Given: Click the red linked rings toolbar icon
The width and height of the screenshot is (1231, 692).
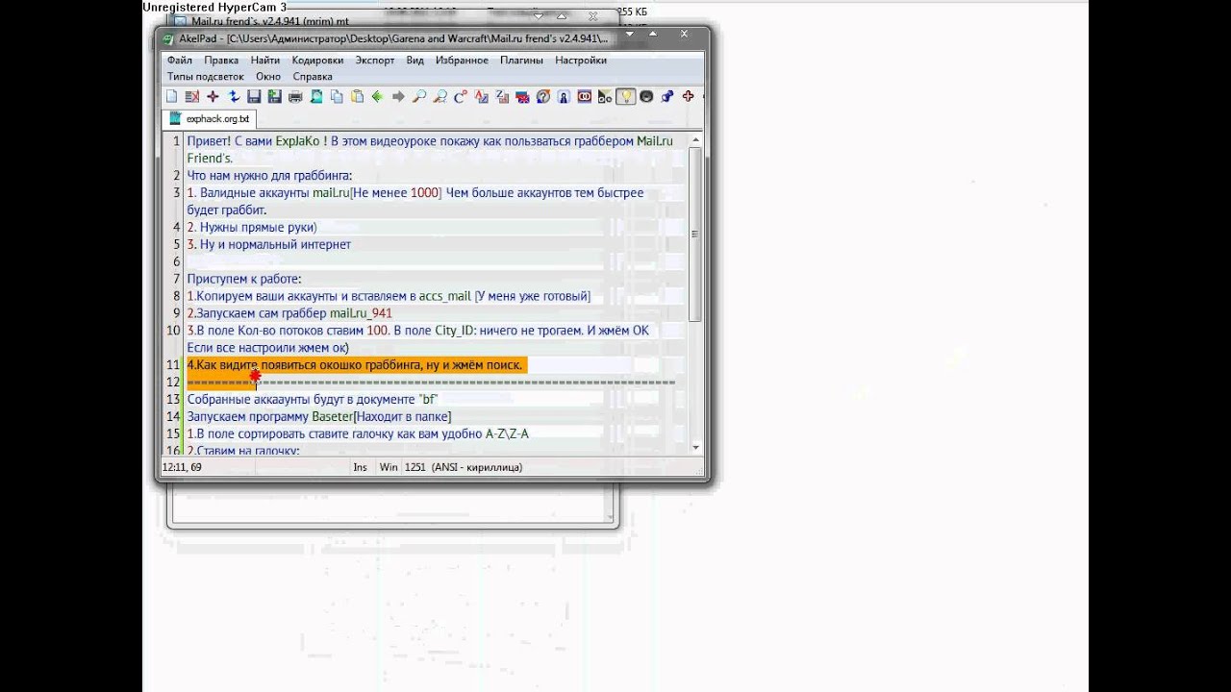Looking at the screenshot, I should (x=585, y=96).
